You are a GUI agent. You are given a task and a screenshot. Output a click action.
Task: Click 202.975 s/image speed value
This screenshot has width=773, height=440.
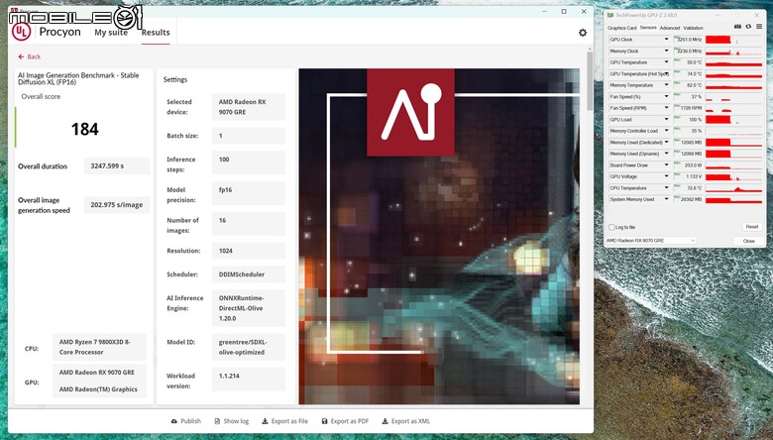coord(117,205)
